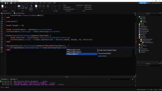Switch to the PLUGINS ribbon tab
Viewport: 162px width, 91px height.
pyautogui.click(x=49, y=3)
